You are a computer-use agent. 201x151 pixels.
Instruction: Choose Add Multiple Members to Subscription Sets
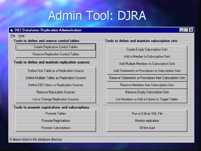click(x=147, y=64)
